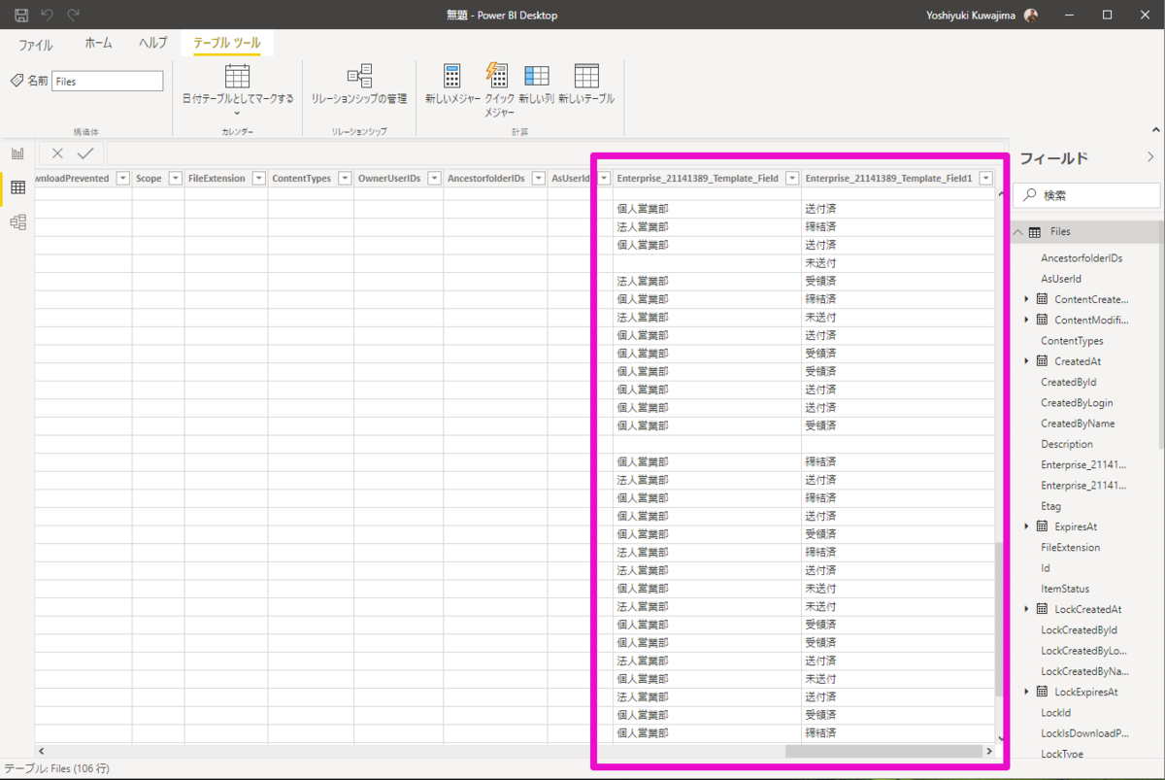The image size is (1165, 780).
Task: Click the Save icon in title bar
Action: (x=21, y=16)
